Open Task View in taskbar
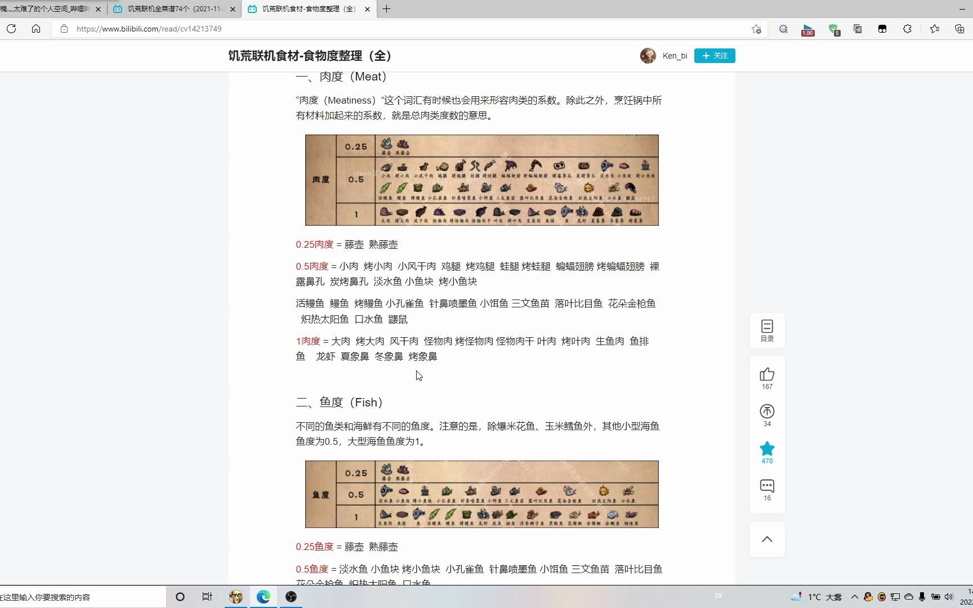The height and width of the screenshot is (608, 973). tap(207, 597)
